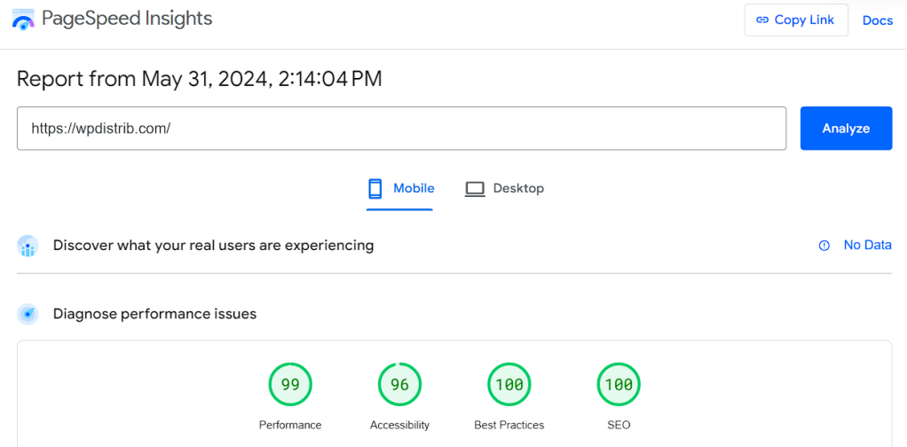Focus the URL input field with wpdistrib.com

coord(401,129)
